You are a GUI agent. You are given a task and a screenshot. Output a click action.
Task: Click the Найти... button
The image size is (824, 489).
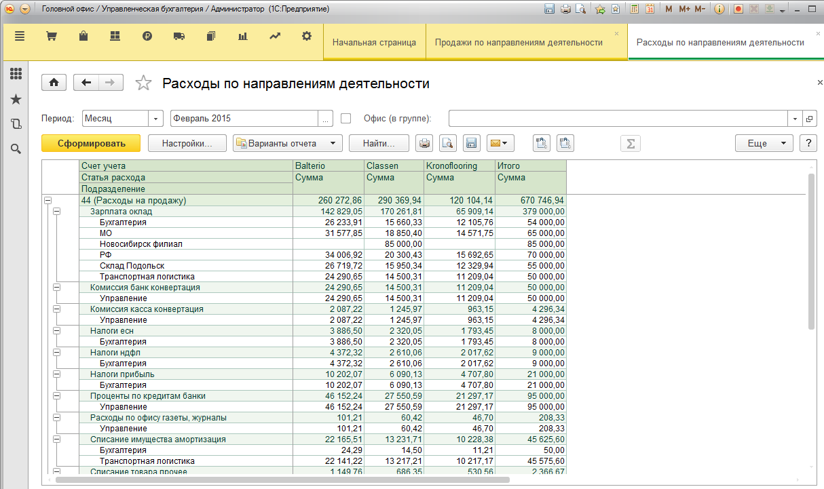[379, 143]
